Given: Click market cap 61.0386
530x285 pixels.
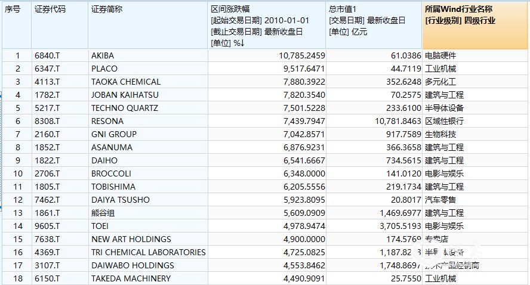Looking at the screenshot, I should [406, 55].
